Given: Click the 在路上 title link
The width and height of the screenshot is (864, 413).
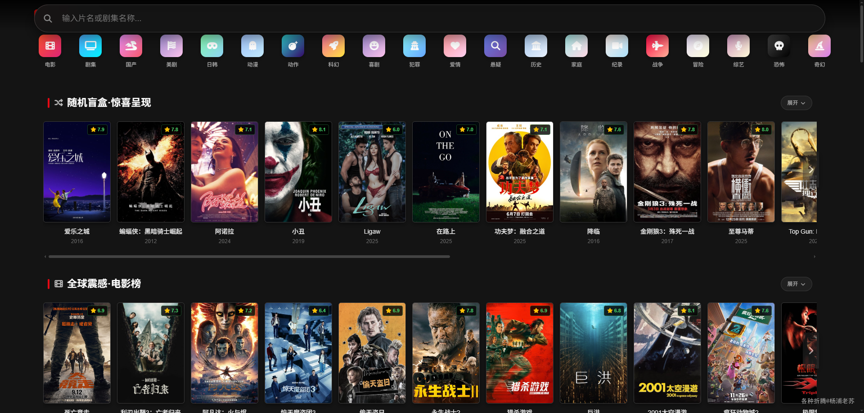Looking at the screenshot, I should tap(446, 231).
